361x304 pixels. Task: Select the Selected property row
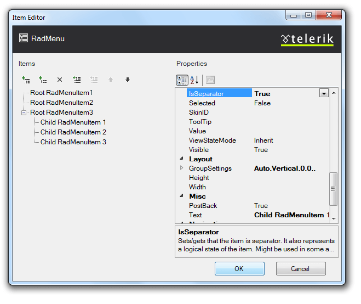coord(258,103)
